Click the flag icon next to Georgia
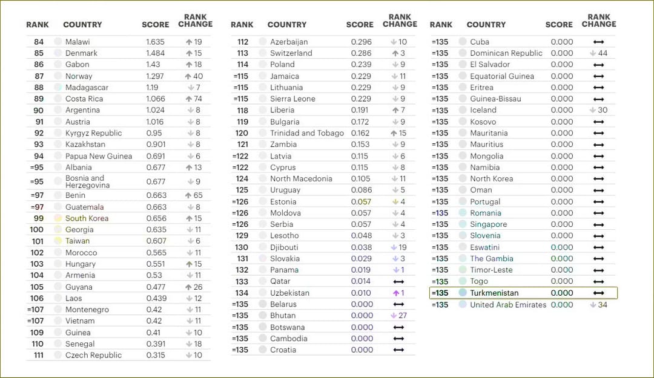654x378 pixels. point(58,230)
